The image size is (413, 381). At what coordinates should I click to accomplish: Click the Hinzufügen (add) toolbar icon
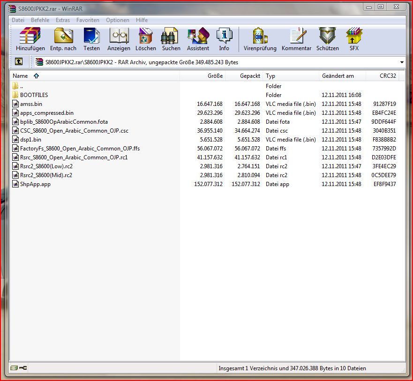(x=30, y=36)
